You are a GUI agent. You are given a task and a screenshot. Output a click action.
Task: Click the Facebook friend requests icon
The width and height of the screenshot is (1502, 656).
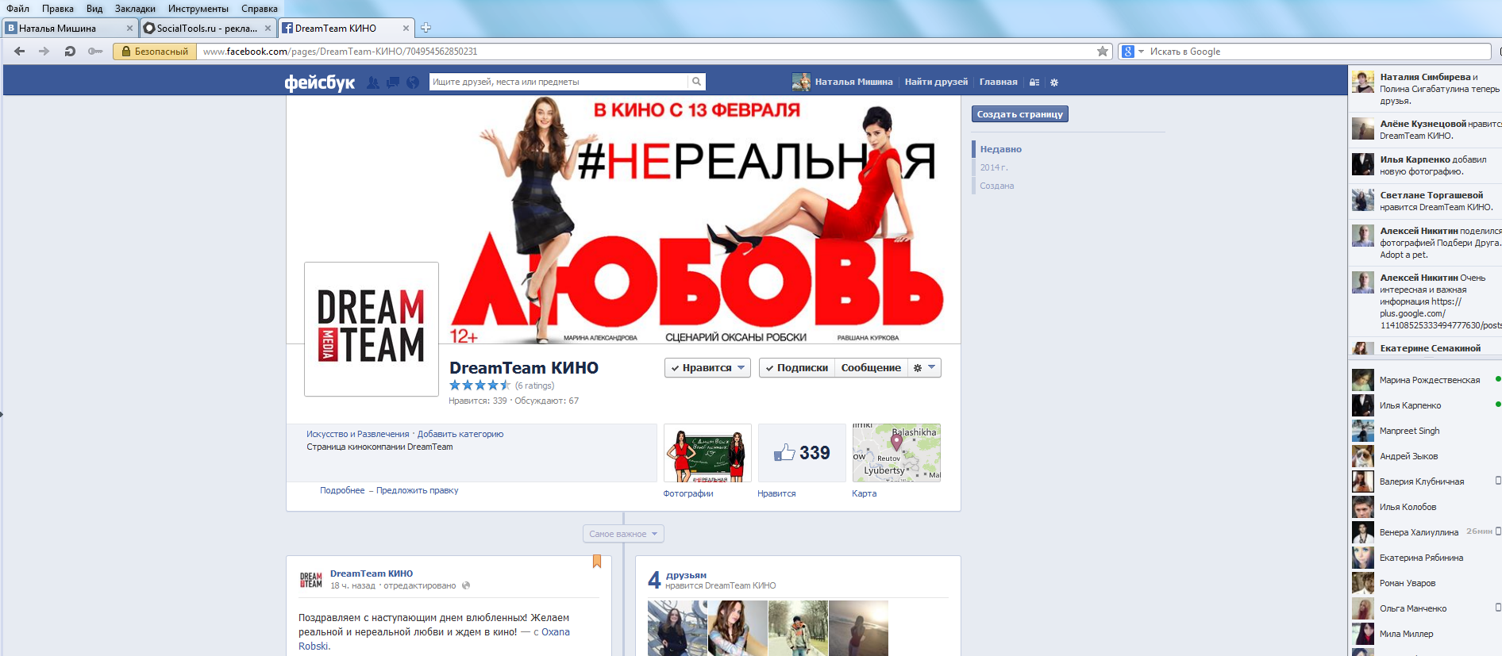click(373, 82)
